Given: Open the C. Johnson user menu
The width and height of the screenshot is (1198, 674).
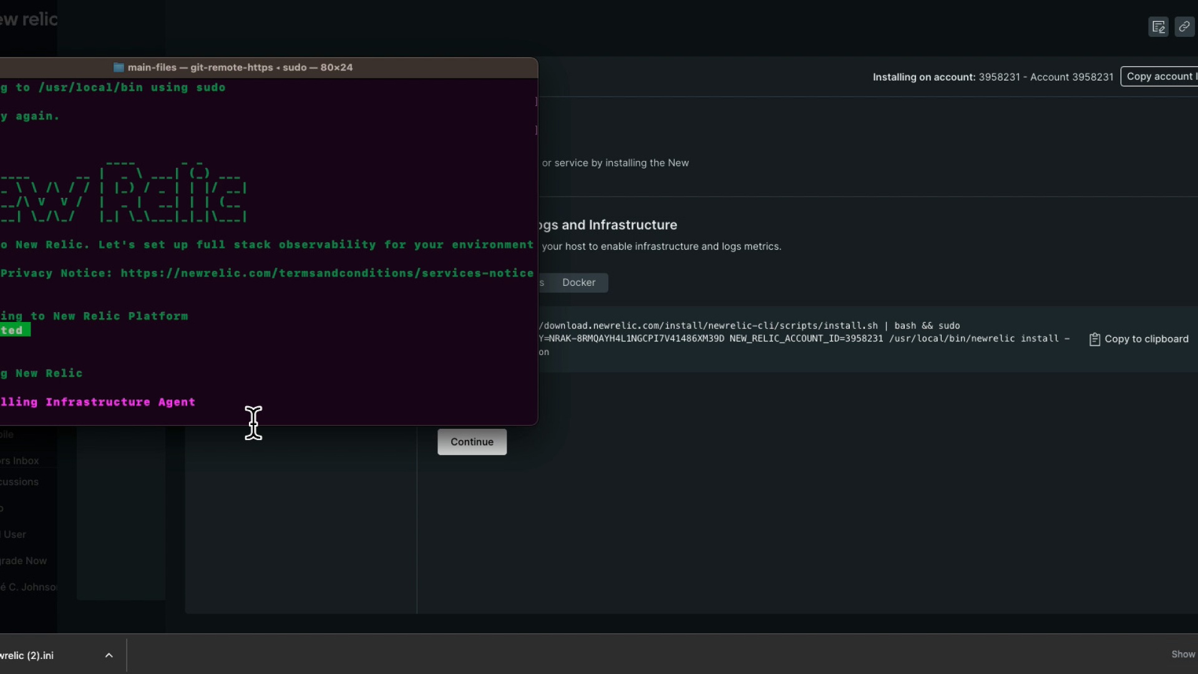Looking at the screenshot, I should tap(28, 587).
